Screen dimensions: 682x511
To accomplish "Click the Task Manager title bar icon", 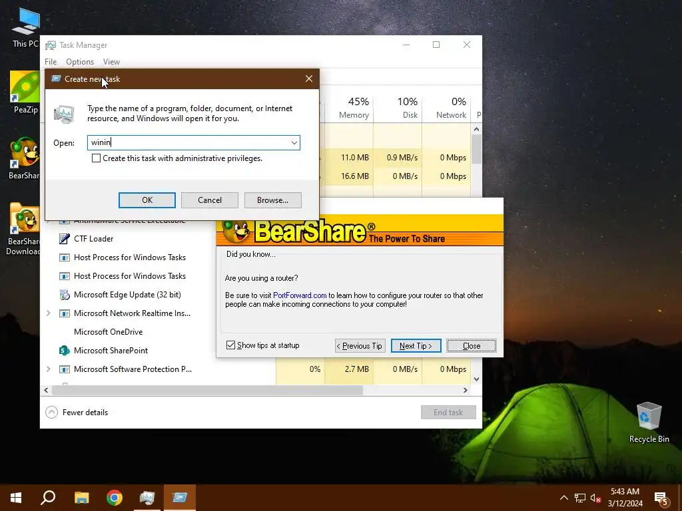I will (x=51, y=45).
